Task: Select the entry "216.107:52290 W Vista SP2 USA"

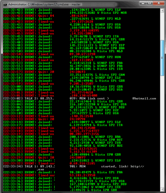Action: tap(98, 104)
